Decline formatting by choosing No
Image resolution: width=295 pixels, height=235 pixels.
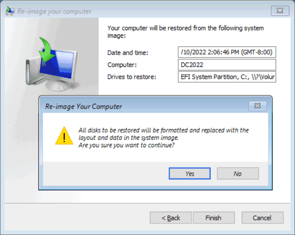coord(238,173)
